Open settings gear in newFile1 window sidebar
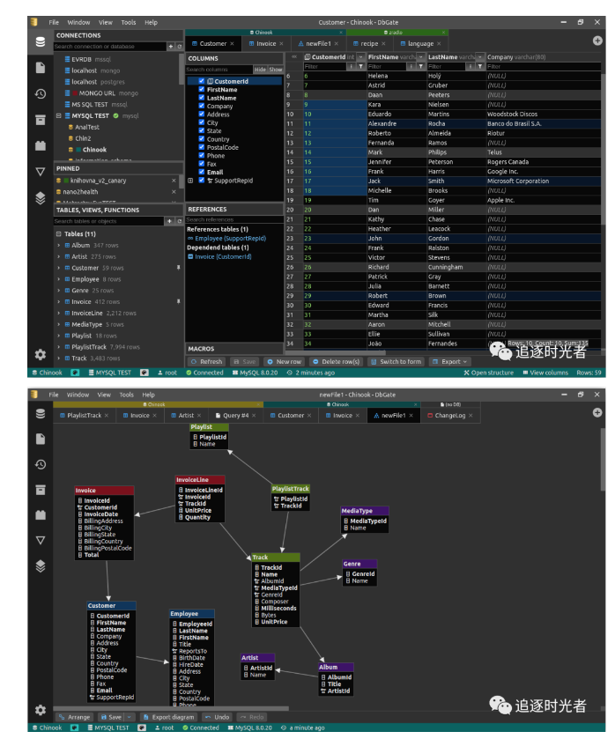Screen dimensions: 615x739 point(41,710)
